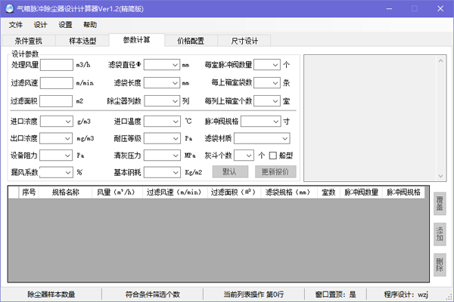This screenshot has height=302, width=454.
Task: Open the 清灰压力 dropdown
Action: (x=162, y=156)
